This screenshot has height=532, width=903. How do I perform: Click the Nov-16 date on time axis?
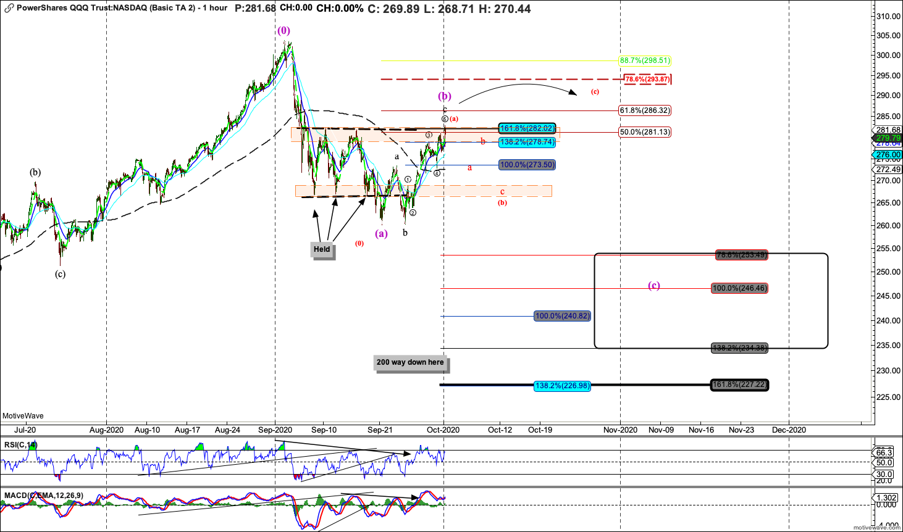point(702,430)
